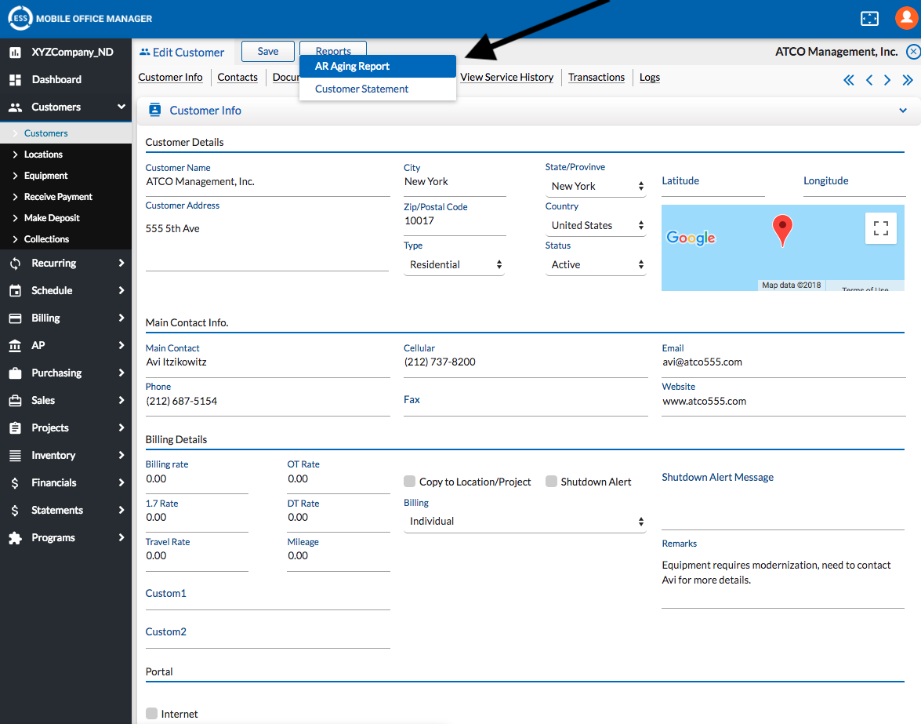Viewport: 921px width, 724px height.
Task: Enable the Copy to Location/Project checkbox
Action: point(409,482)
